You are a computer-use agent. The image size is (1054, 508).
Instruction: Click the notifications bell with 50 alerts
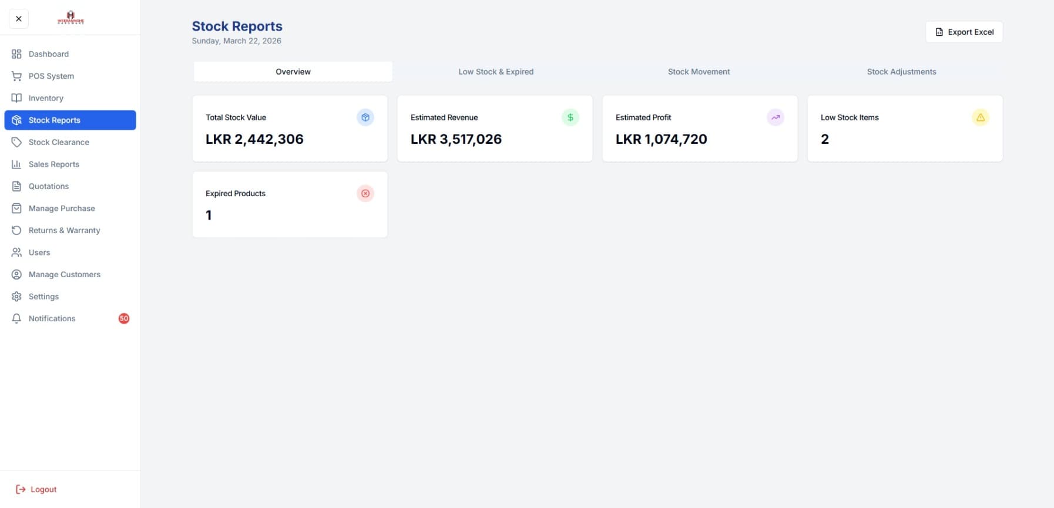click(52, 318)
